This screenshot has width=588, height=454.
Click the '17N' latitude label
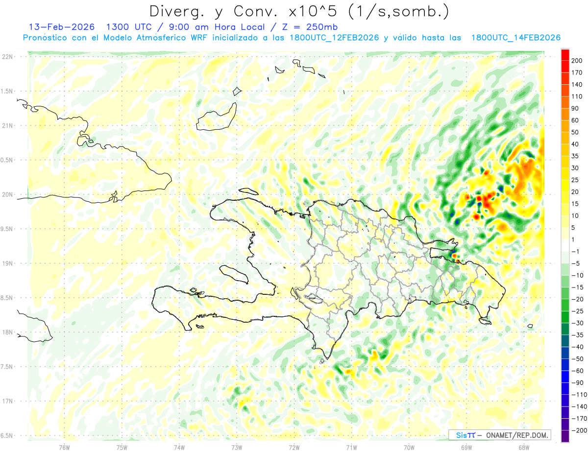[7, 401]
